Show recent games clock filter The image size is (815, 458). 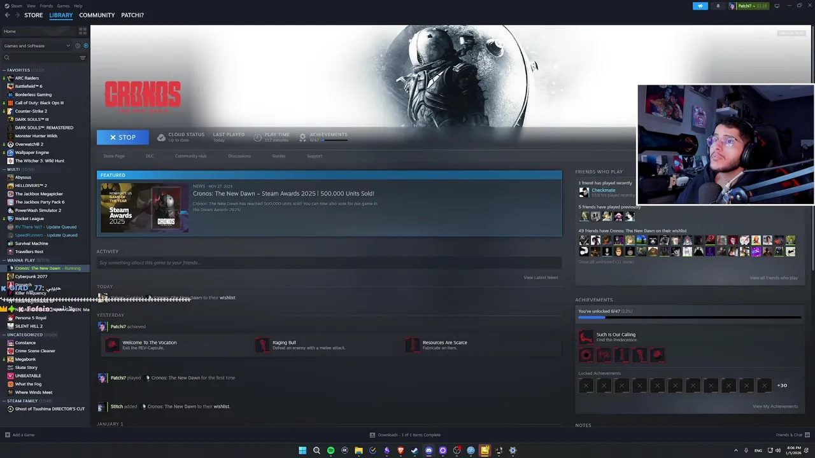[78, 46]
